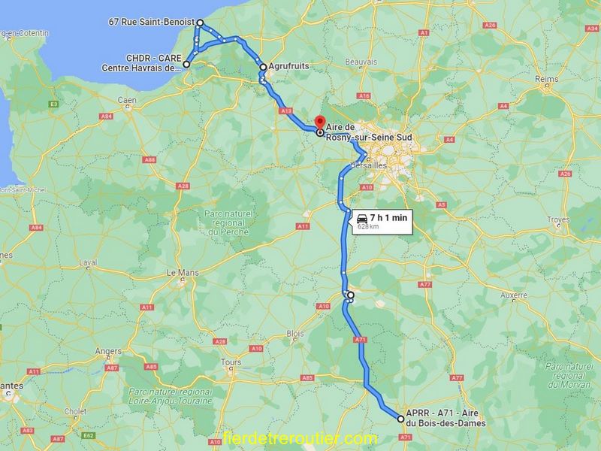Image resolution: width=601 pixels, height=451 pixels.
Task: Click the Tours city label
Action: [231, 362]
